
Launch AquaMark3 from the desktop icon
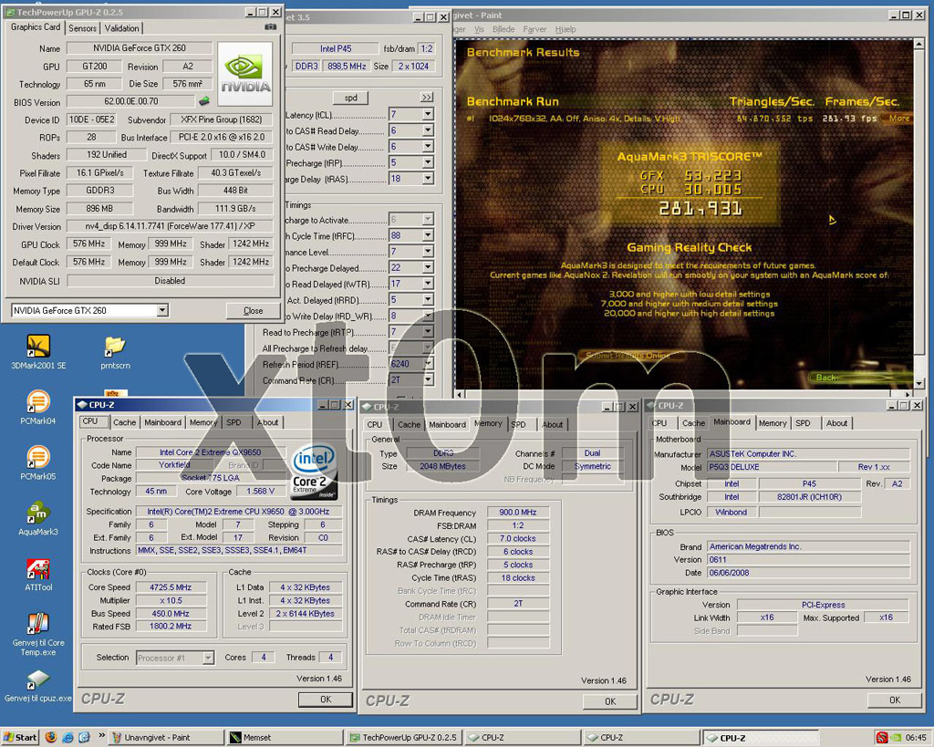pos(38,519)
